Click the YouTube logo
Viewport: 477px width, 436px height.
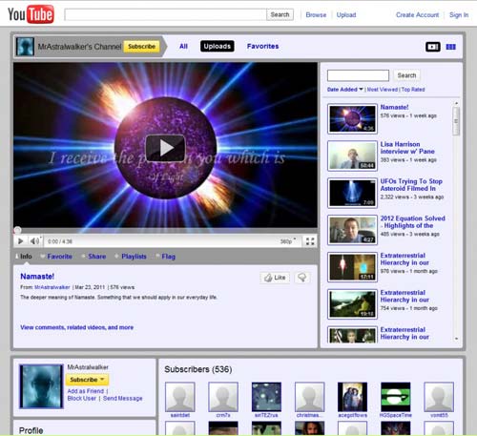(x=31, y=14)
